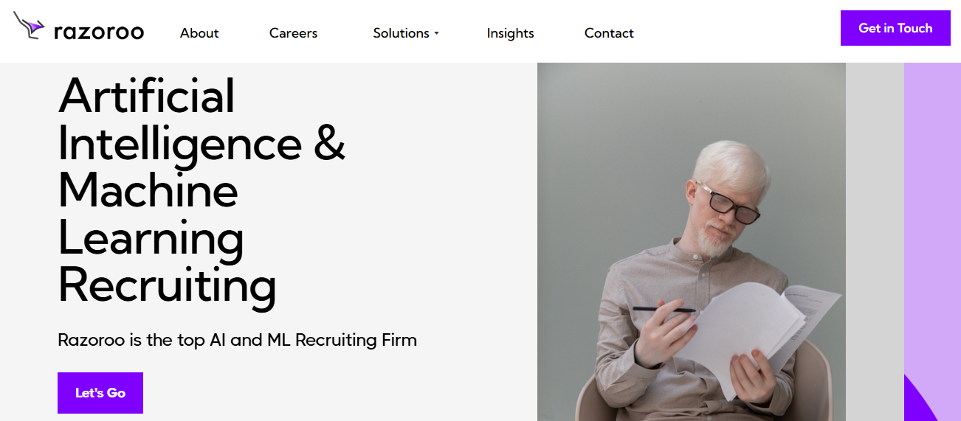This screenshot has width=961, height=421.
Task: Click the Razoroo bird logo icon
Action: click(x=30, y=26)
